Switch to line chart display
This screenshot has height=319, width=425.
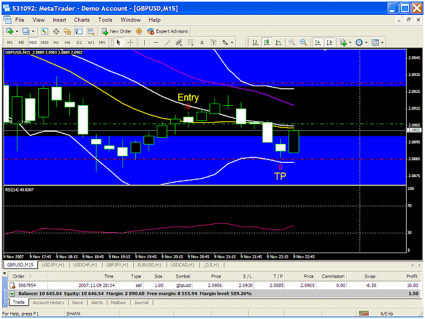278,43
